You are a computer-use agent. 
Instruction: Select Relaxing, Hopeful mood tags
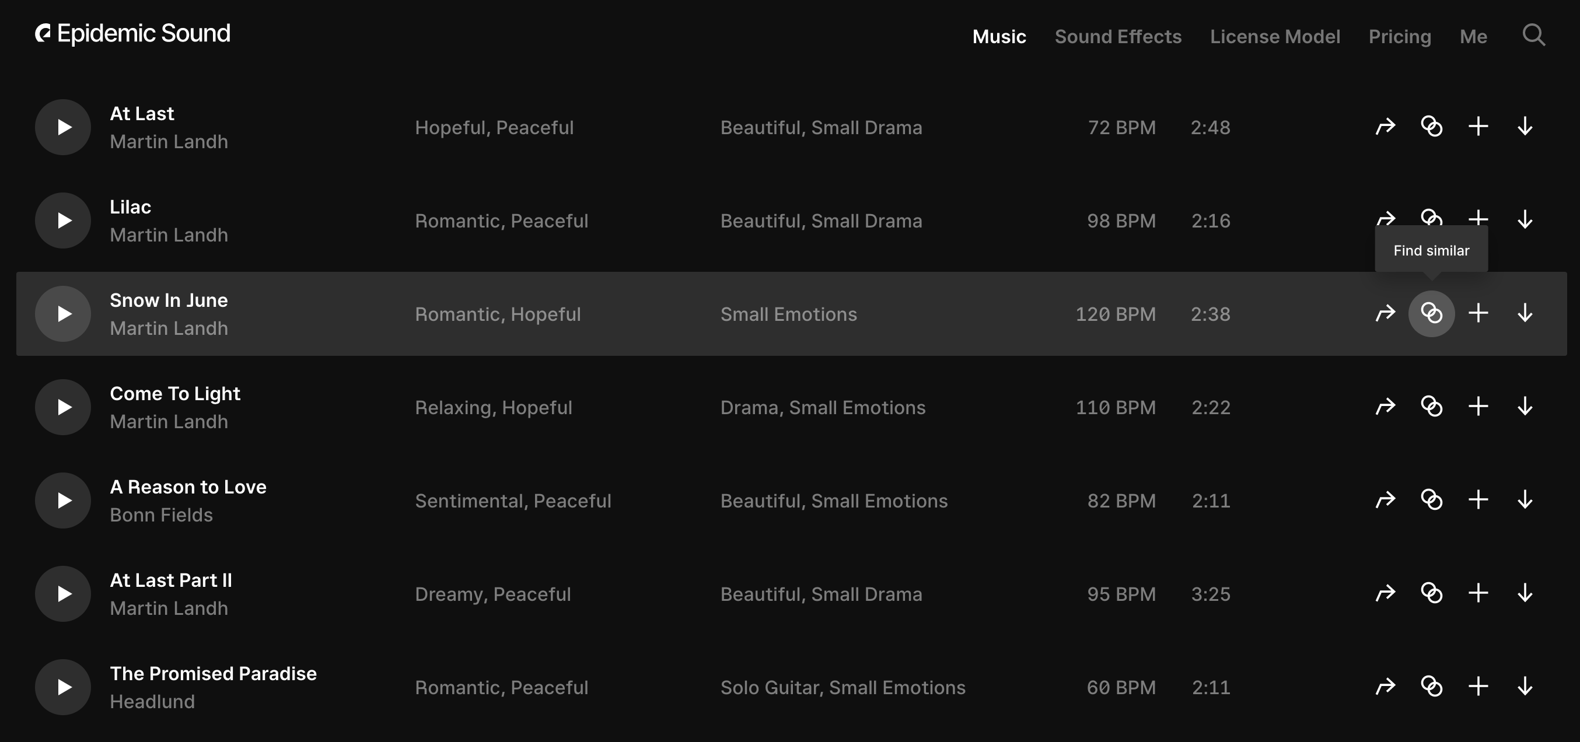coord(493,407)
